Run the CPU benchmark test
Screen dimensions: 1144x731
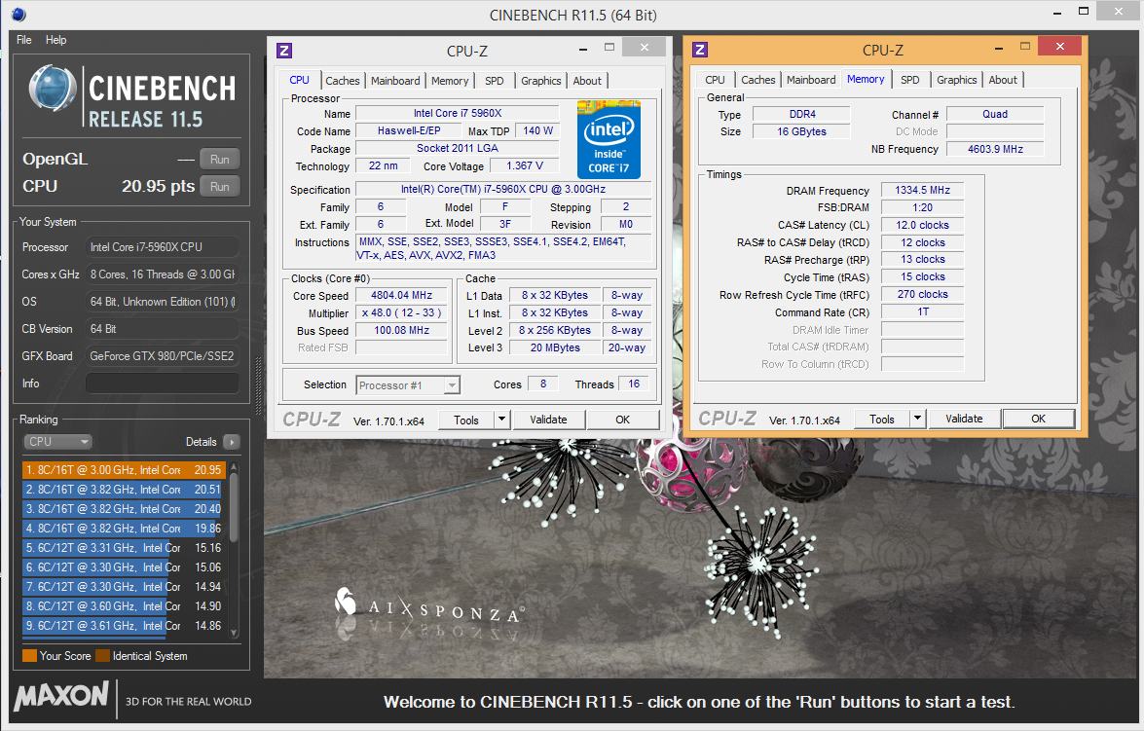click(x=220, y=187)
